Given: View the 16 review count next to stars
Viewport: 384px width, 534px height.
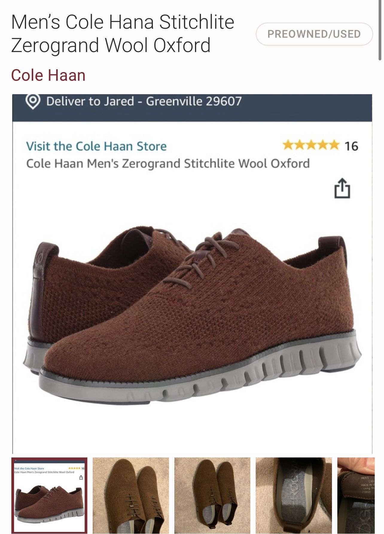Looking at the screenshot, I should tap(352, 147).
